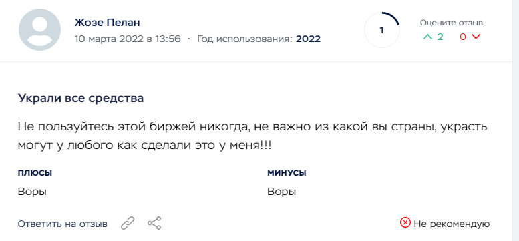This screenshot has height=241, width=519.
Task: Downvote the review with red arrow
Action: pyautogui.click(x=476, y=37)
